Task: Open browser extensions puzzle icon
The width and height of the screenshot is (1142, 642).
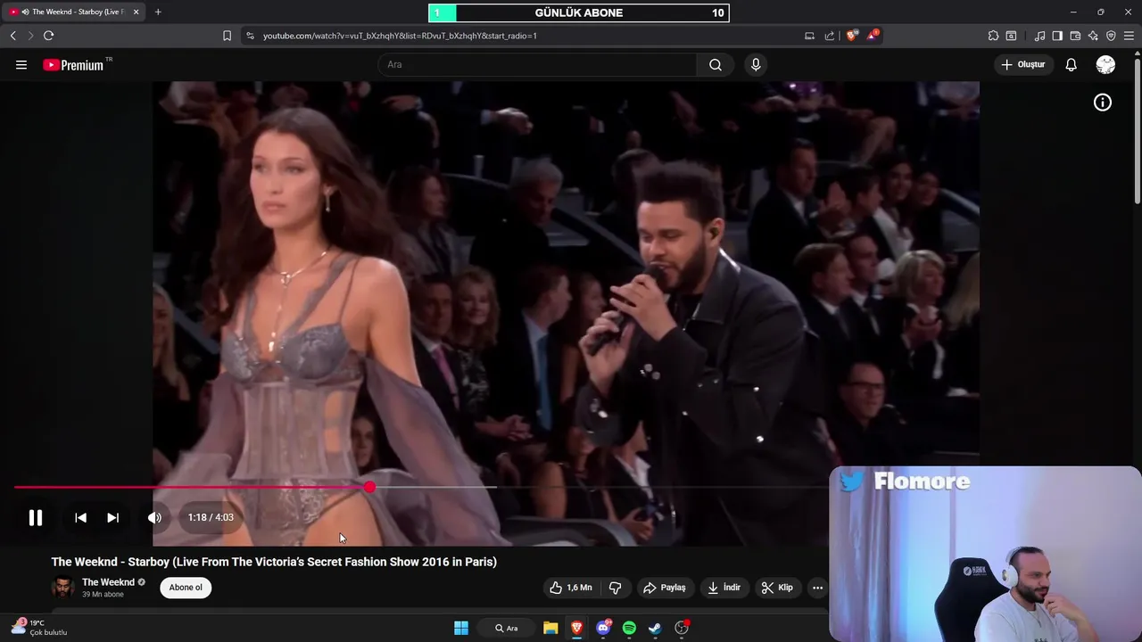Action: click(993, 36)
